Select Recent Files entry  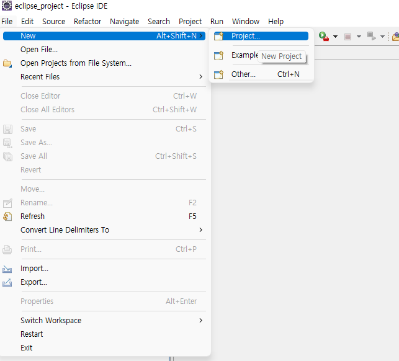[x=104, y=76]
